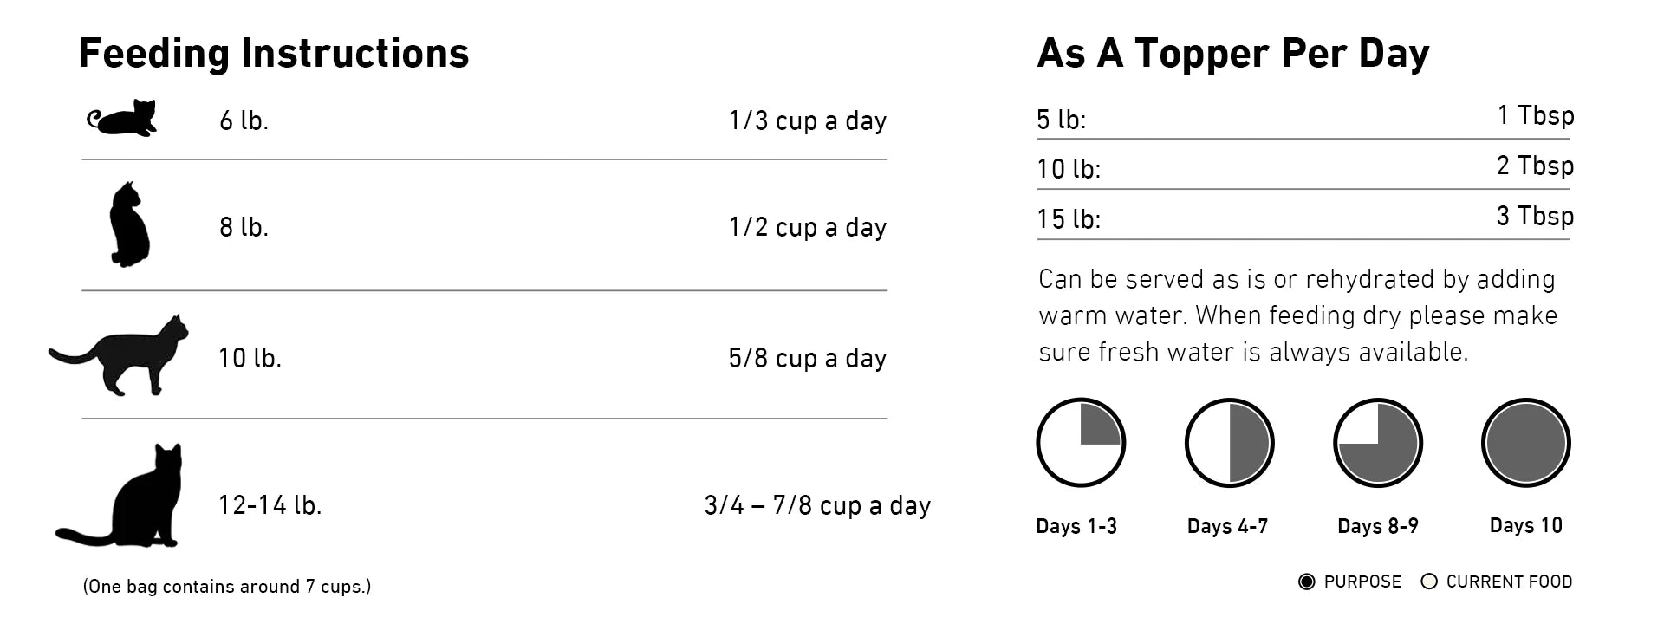Click the lying cat silhouette icon

(x=122, y=119)
